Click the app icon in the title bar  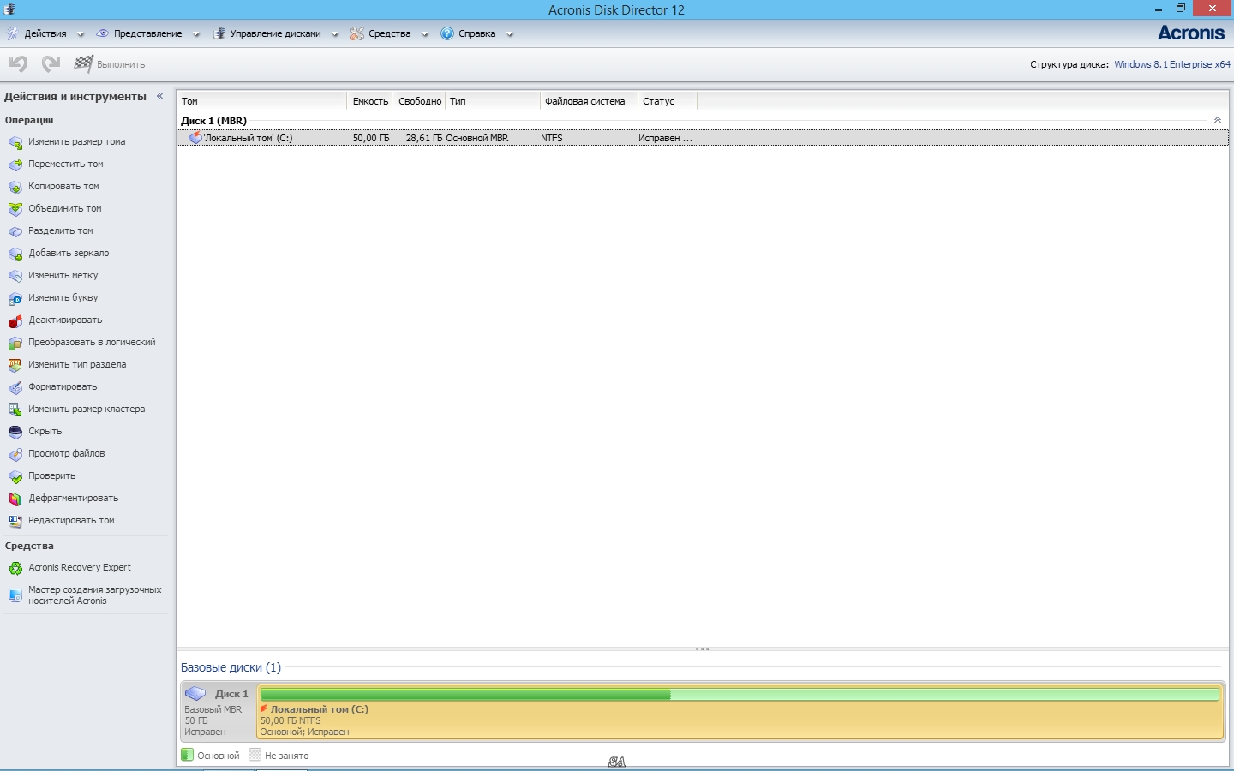pos(9,9)
